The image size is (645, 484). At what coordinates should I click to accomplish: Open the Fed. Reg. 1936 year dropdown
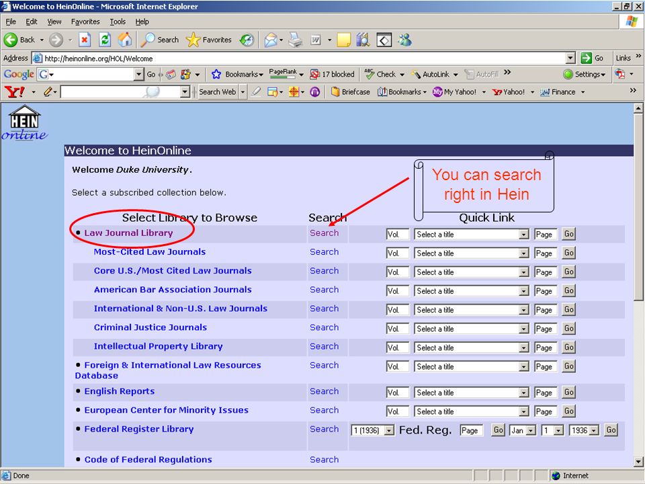coord(584,430)
